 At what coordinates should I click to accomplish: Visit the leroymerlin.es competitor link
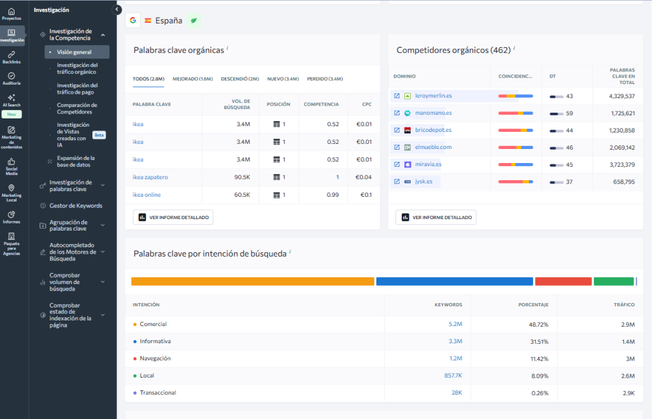[x=433, y=96]
